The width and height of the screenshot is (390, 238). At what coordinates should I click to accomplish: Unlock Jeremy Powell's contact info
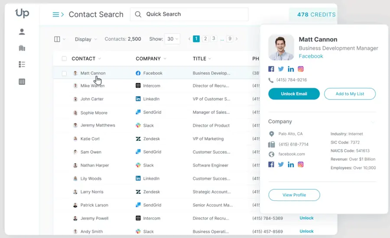(x=306, y=218)
